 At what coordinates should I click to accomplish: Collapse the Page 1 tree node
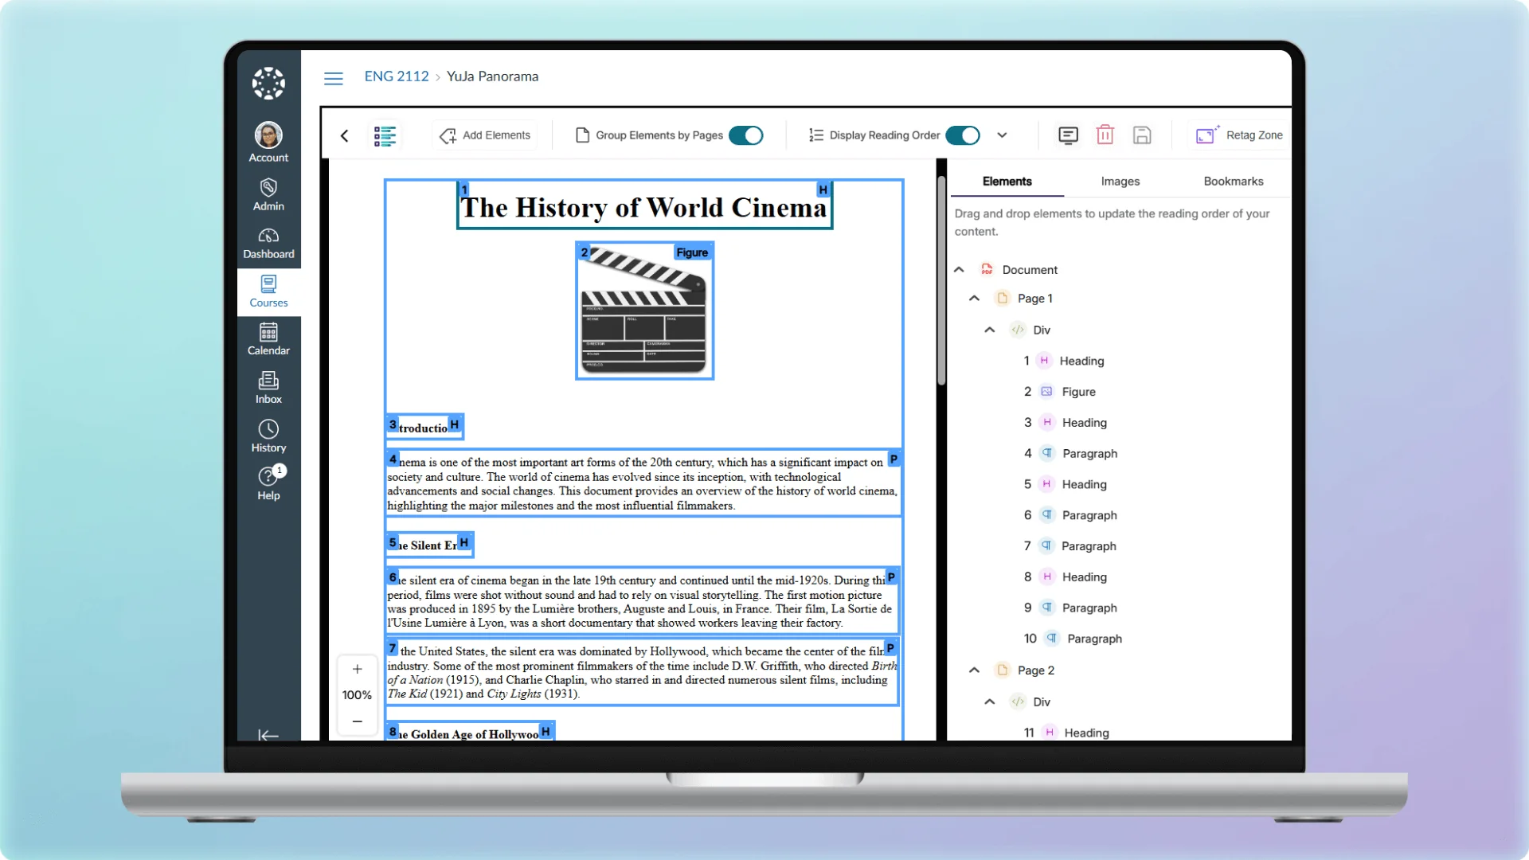click(x=974, y=299)
